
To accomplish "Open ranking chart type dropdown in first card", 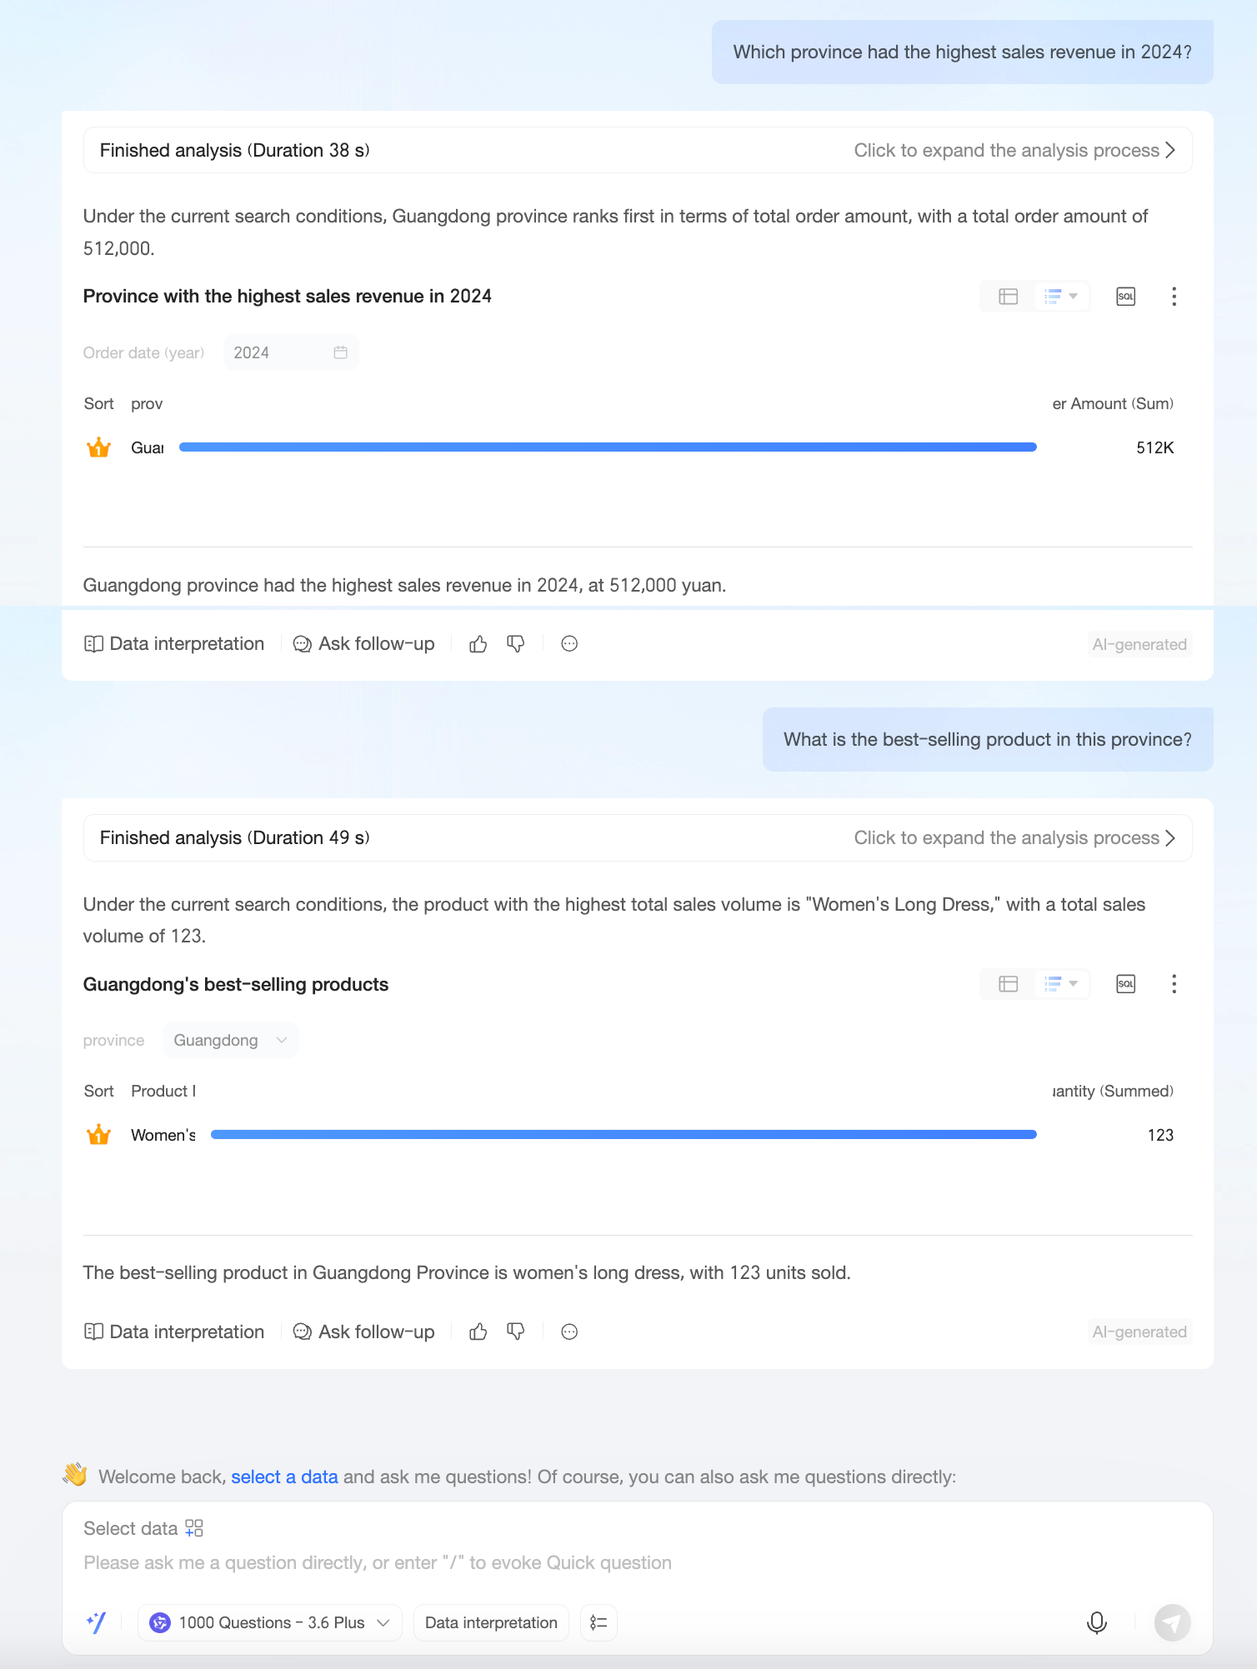I will click(x=1061, y=297).
